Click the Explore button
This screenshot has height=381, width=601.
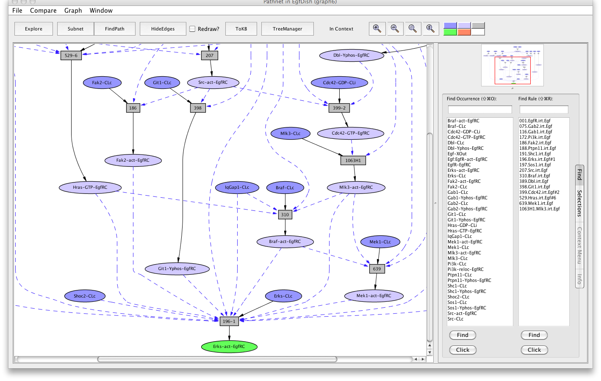[33, 29]
